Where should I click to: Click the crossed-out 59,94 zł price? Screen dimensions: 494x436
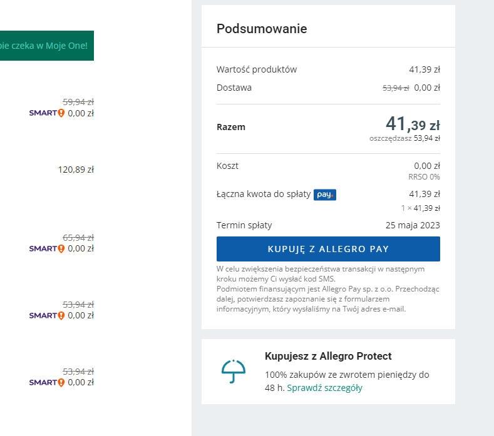pyautogui.click(x=78, y=102)
